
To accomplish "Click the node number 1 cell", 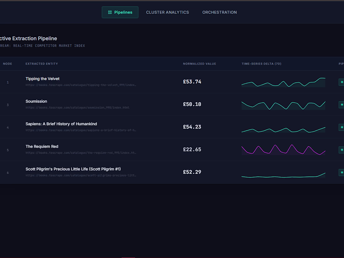I will click(8, 82).
